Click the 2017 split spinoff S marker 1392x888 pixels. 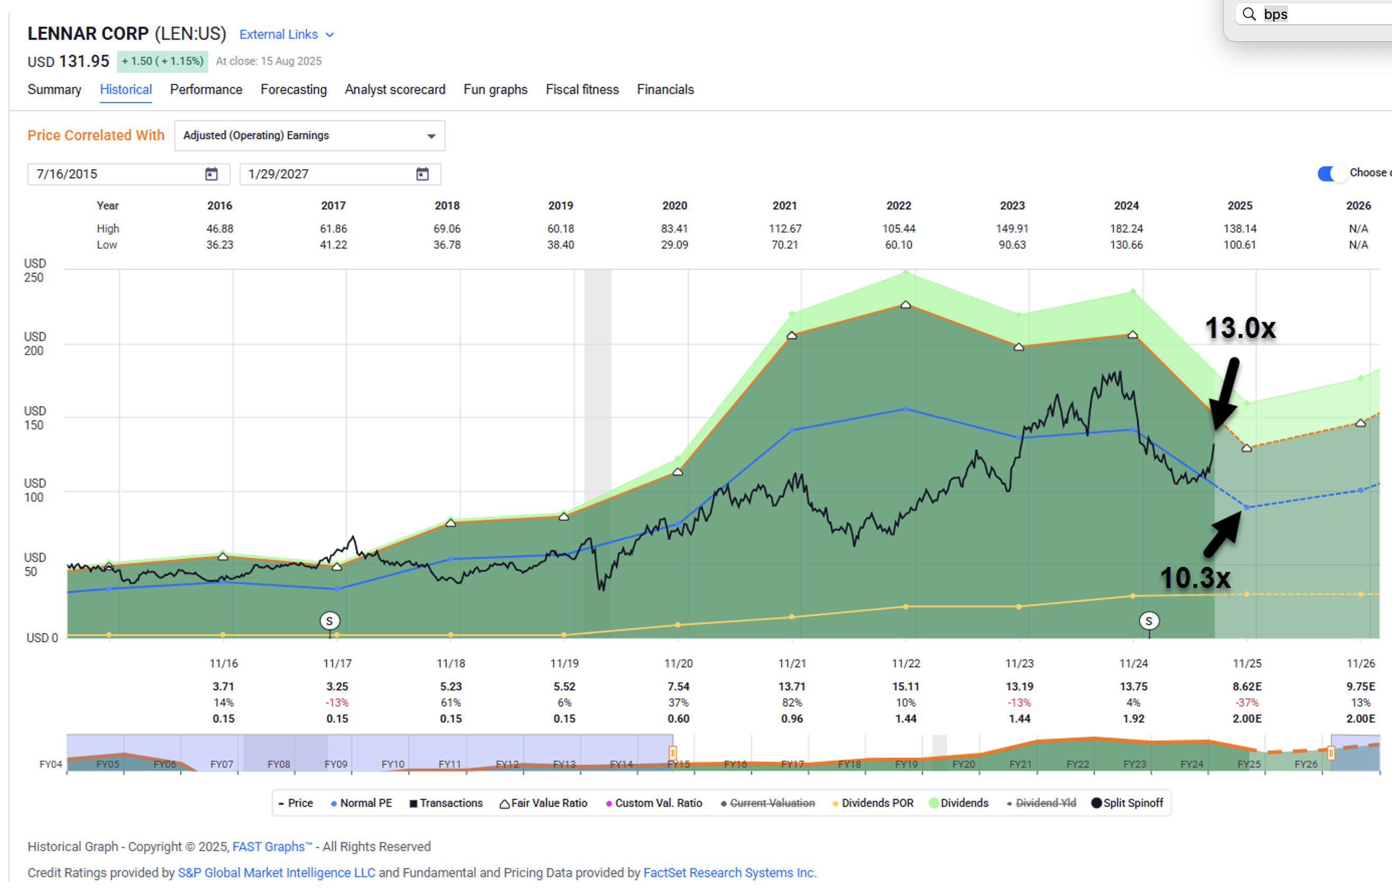coord(329,621)
